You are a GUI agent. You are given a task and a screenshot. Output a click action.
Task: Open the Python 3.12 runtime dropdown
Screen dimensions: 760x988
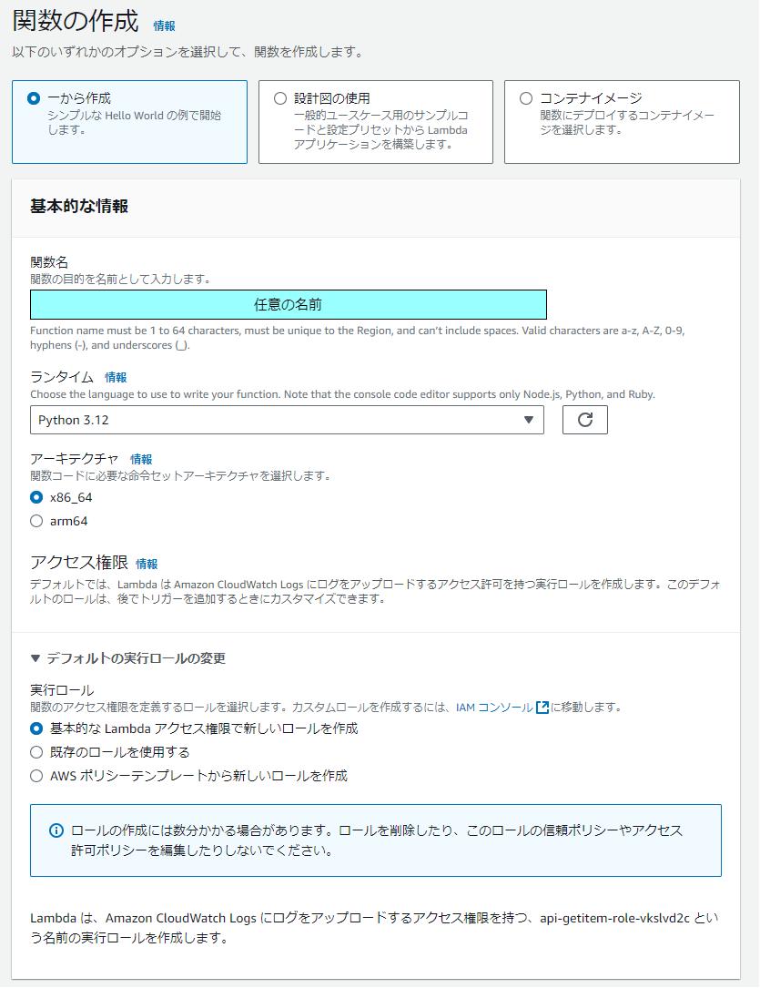(x=287, y=420)
